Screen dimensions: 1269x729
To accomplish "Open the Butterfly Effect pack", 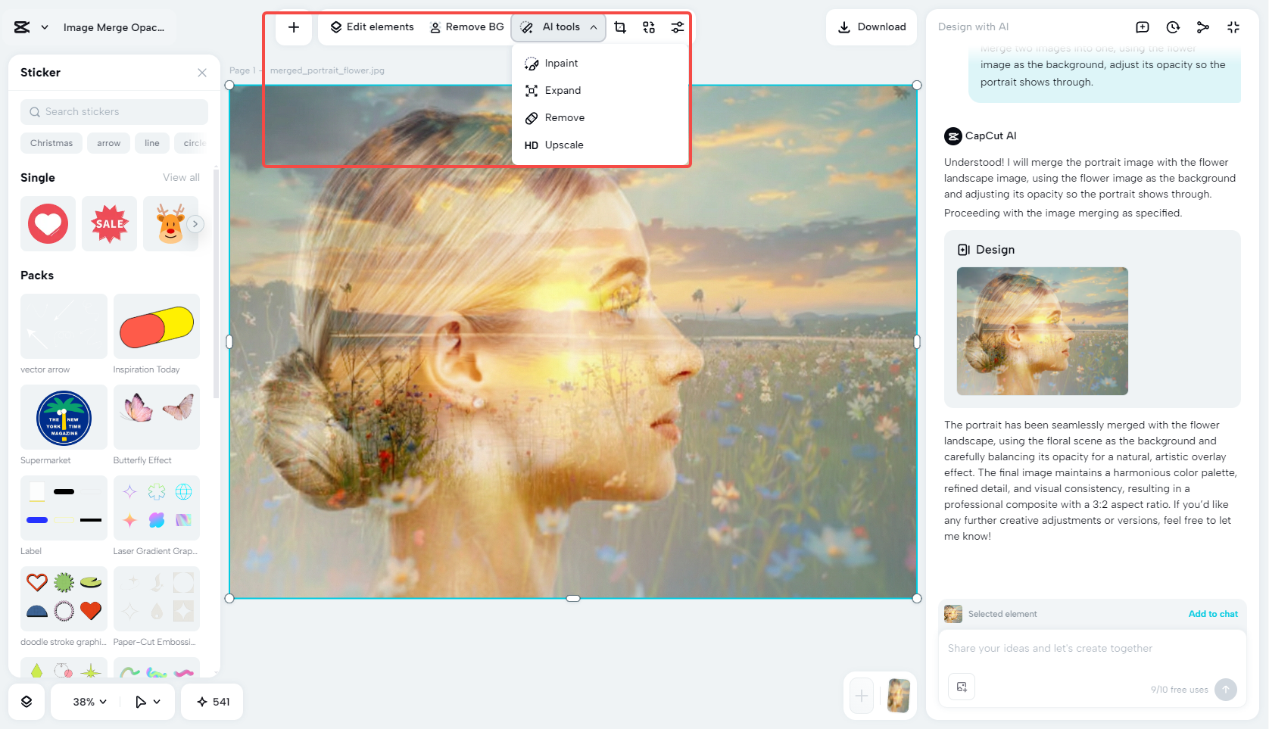I will 157,417.
